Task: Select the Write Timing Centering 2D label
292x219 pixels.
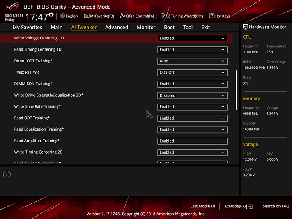Action: click(x=38, y=152)
